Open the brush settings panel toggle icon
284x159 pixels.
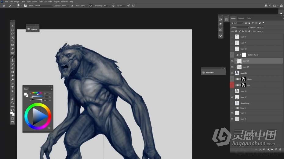click(x=25, y=6)
